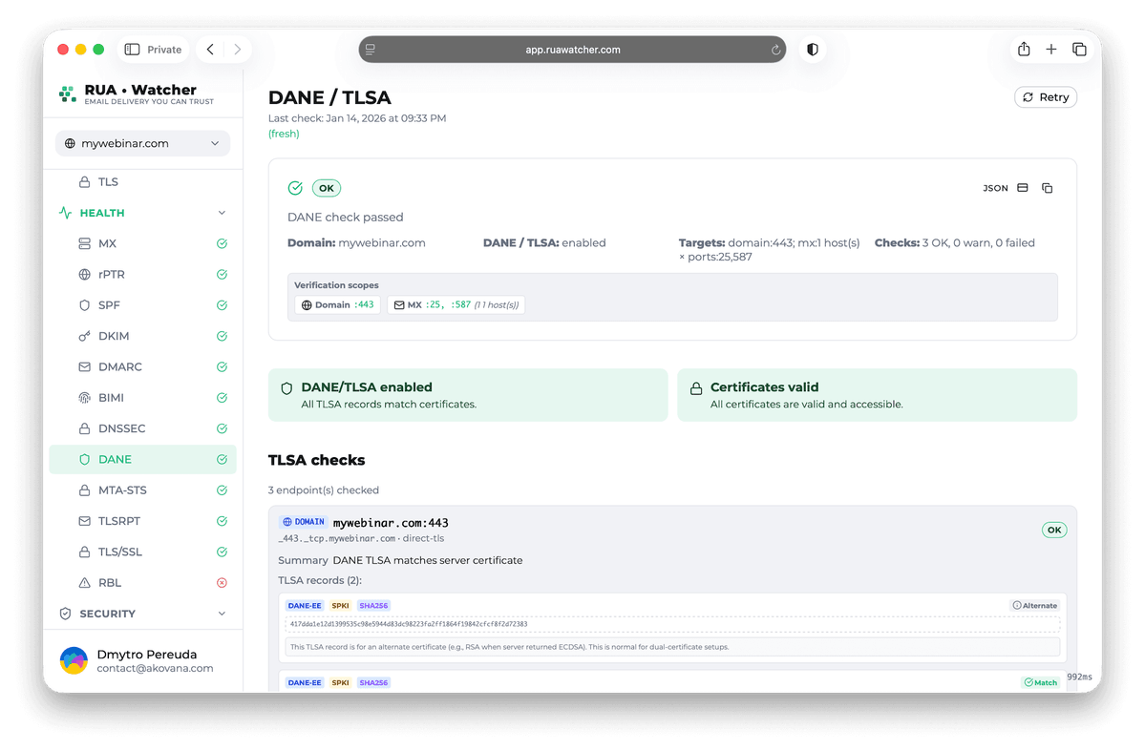
Task: Toggle the JSON view icon
Action: 1023,188
